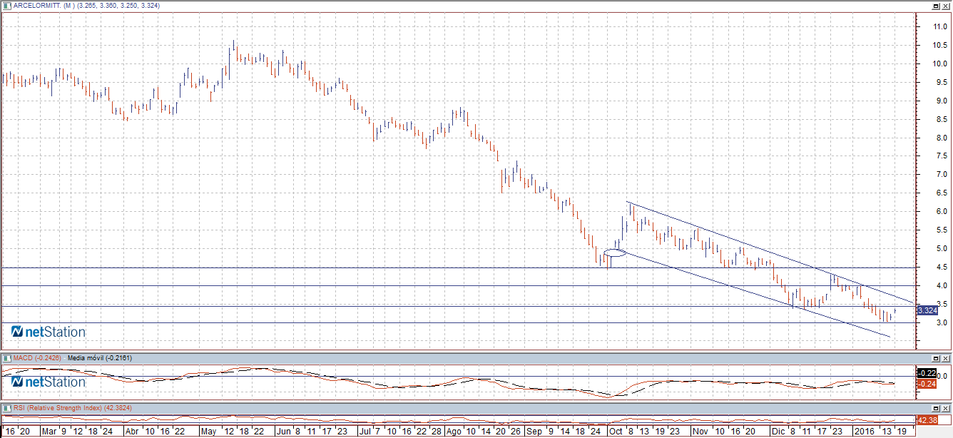Close the ArcelorMittal price chart panel
953x438 pixels.
(945, 6)
